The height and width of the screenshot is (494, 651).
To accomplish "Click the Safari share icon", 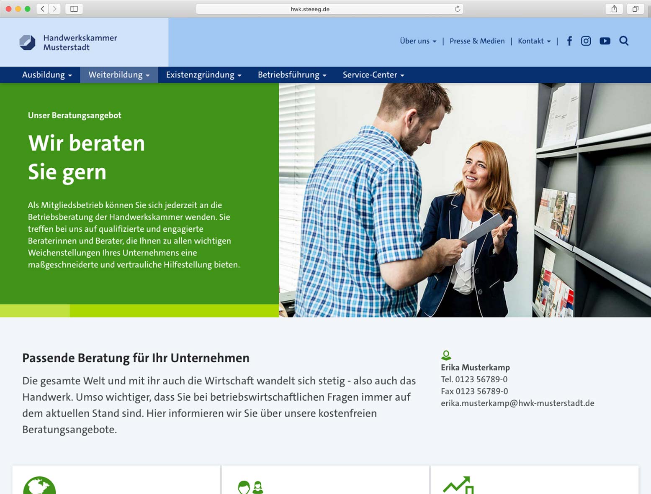I will tap(614, 9).
